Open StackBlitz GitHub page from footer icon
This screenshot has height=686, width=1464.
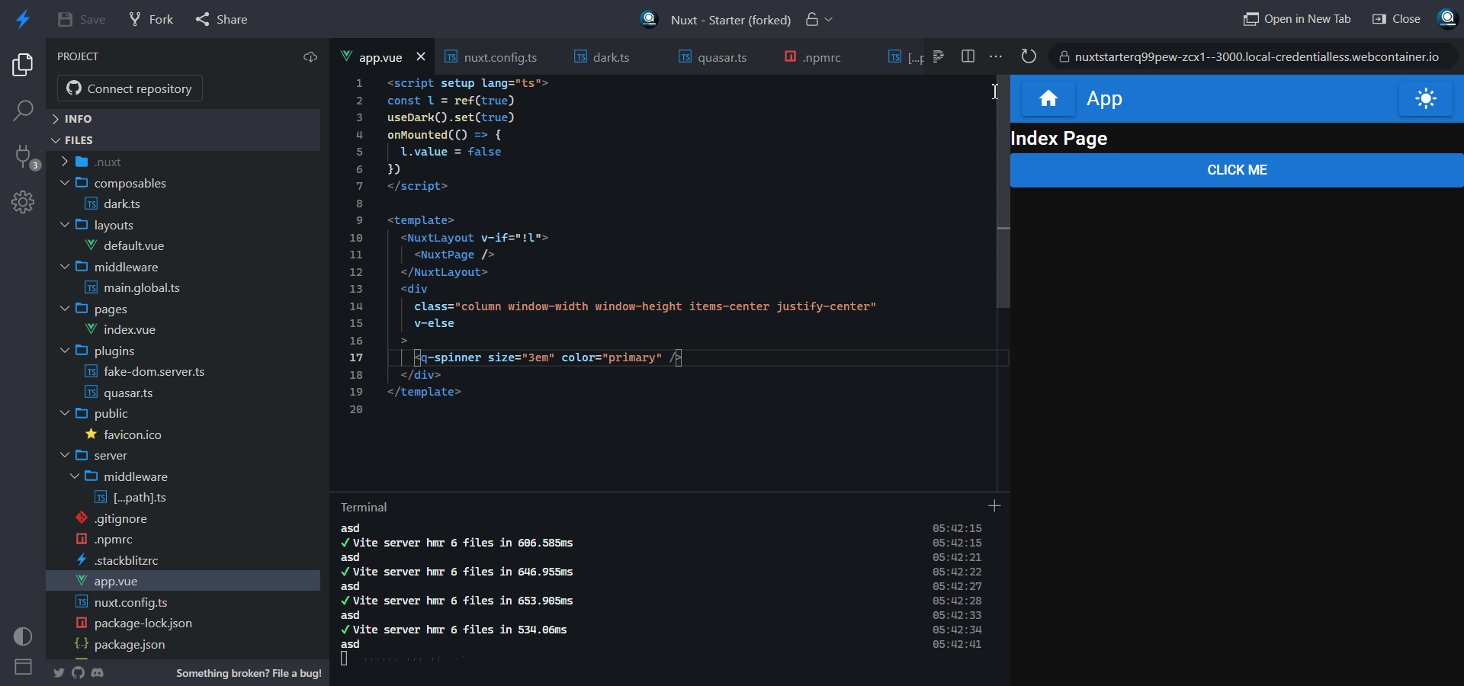point(78,673)
